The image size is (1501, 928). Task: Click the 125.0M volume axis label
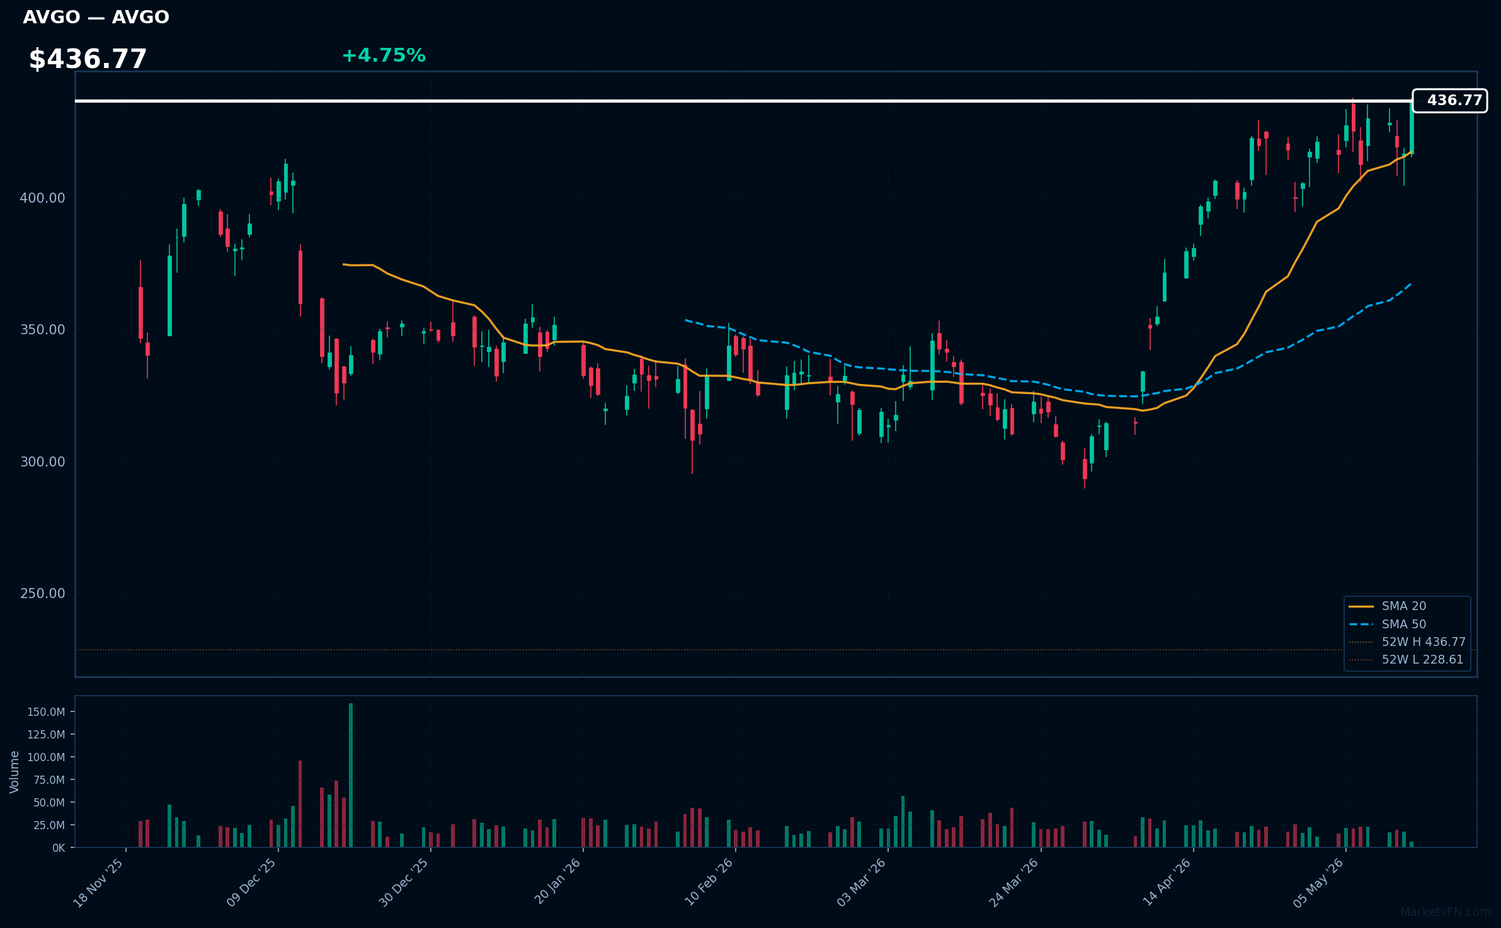[x=46, y=735]
